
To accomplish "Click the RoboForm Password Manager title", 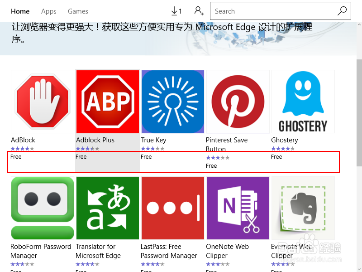I will click(x=41, y=251).
